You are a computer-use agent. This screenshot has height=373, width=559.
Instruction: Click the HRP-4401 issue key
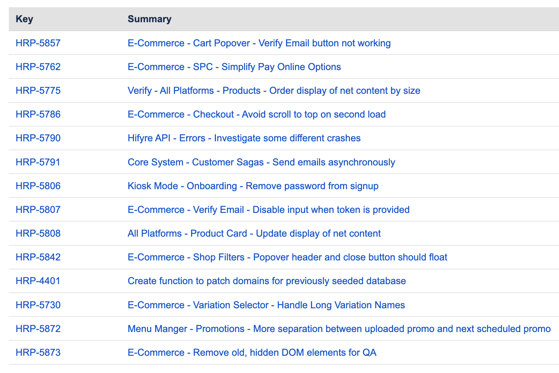[x=38, y=281]
